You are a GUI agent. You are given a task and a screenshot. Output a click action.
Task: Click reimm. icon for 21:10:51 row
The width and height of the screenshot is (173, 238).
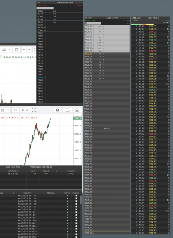tap(68, 212)
